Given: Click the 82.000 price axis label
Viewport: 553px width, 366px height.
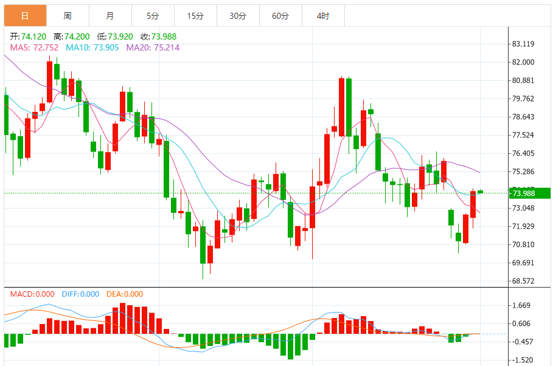Looking at the screenshot, I should click(523, 62).
